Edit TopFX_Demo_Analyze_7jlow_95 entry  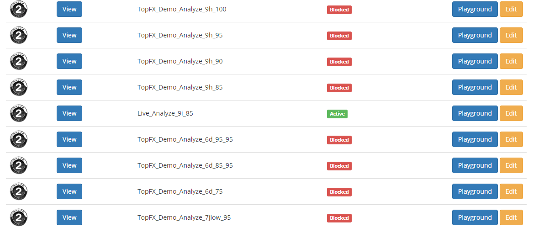[511, 217]
